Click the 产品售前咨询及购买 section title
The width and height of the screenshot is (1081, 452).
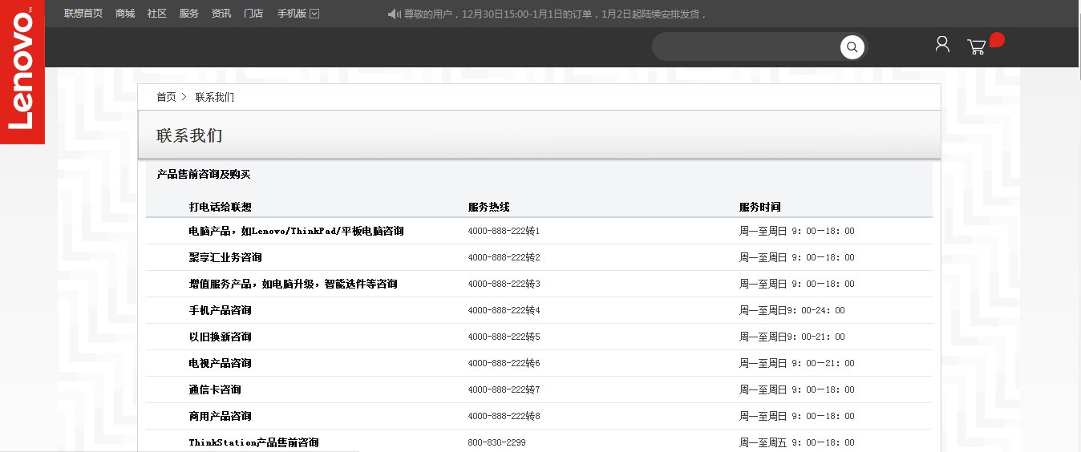pyautogui.click(x=204, y=174)
